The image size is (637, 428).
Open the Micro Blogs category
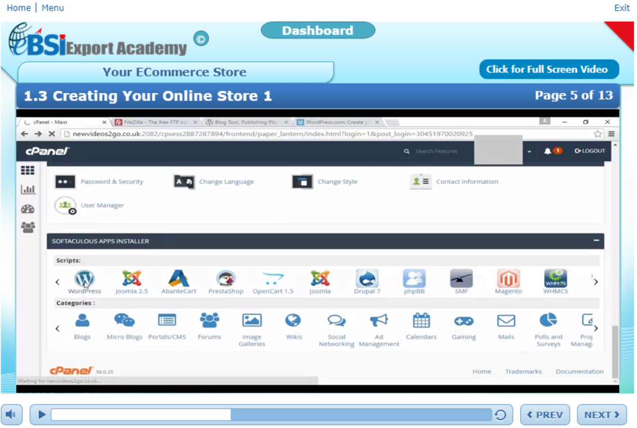point(124,326)
